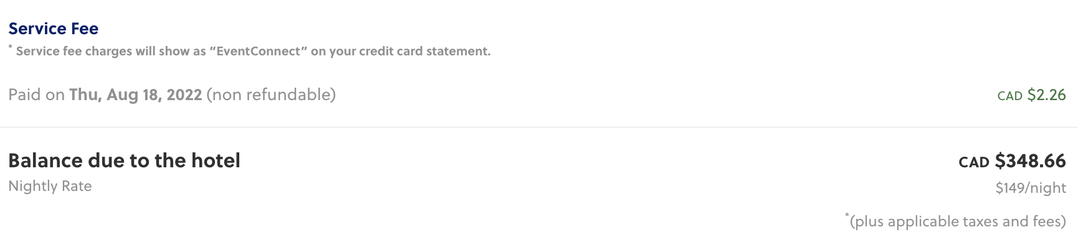This screenshot has height=250, width=1078.
Task: Click the "(plus applicable taxes and fees)" note
Action: tap(958, 221)
